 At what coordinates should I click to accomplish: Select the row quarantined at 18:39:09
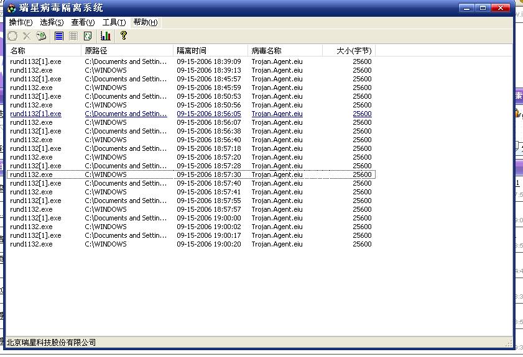point(191,61)
